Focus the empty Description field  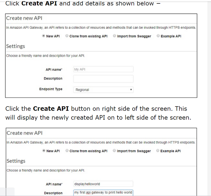pos(103,79)
